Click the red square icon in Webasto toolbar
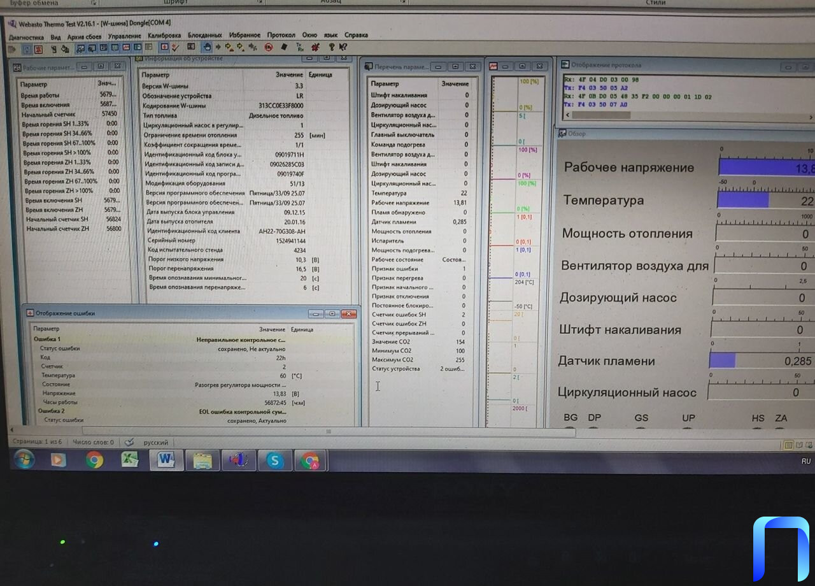The width and height of the screenshot is (815, 586). [38, 48]
